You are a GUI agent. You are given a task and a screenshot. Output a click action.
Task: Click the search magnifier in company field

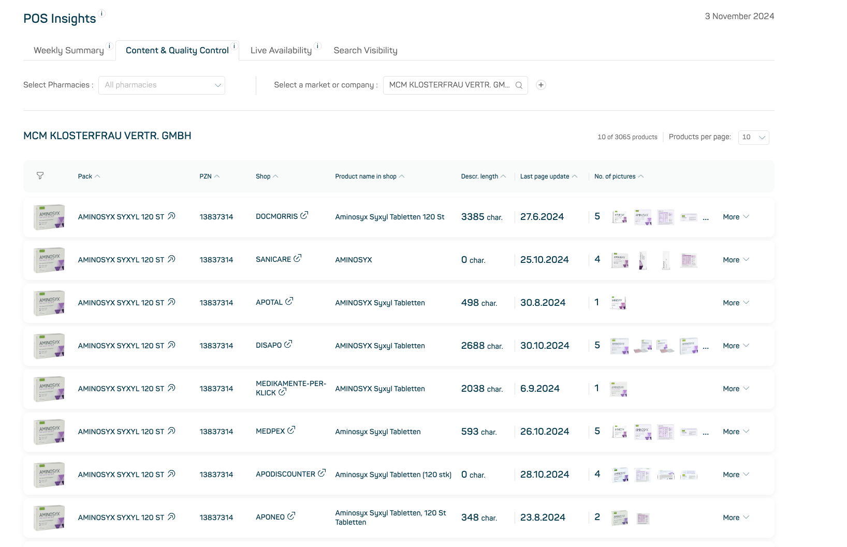[x=519, y=85]
